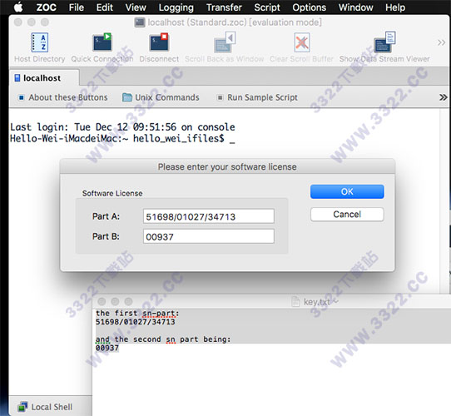Select the localhost session tab
451x416 pixels.
[44, 77]
